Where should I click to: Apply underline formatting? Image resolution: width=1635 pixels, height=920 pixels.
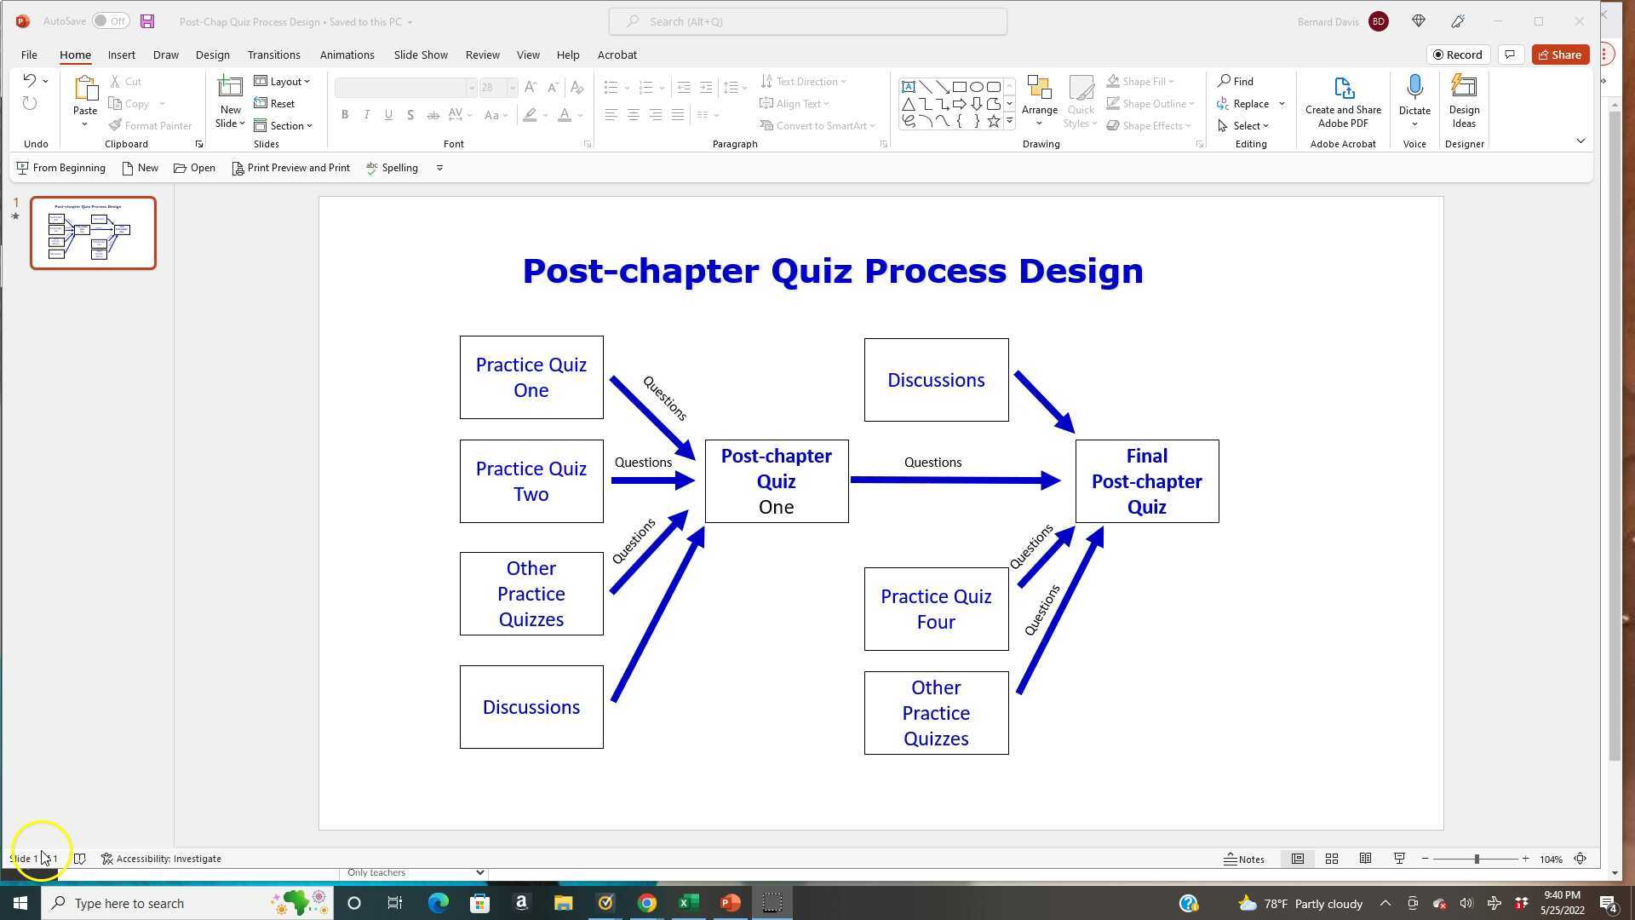pos(388,114)
